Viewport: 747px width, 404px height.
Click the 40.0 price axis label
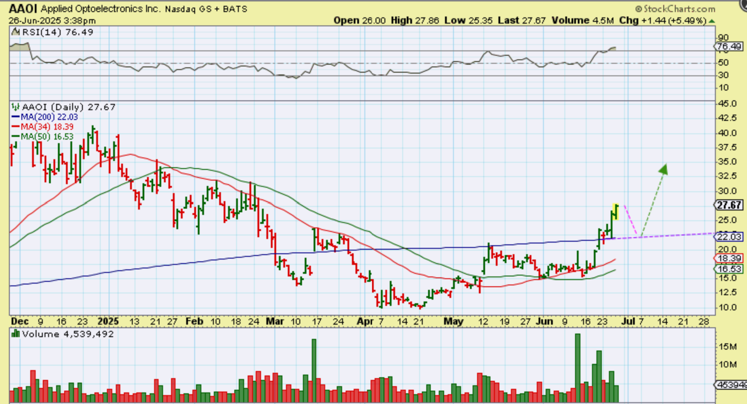pyautogui.click(x=727, y=133)
